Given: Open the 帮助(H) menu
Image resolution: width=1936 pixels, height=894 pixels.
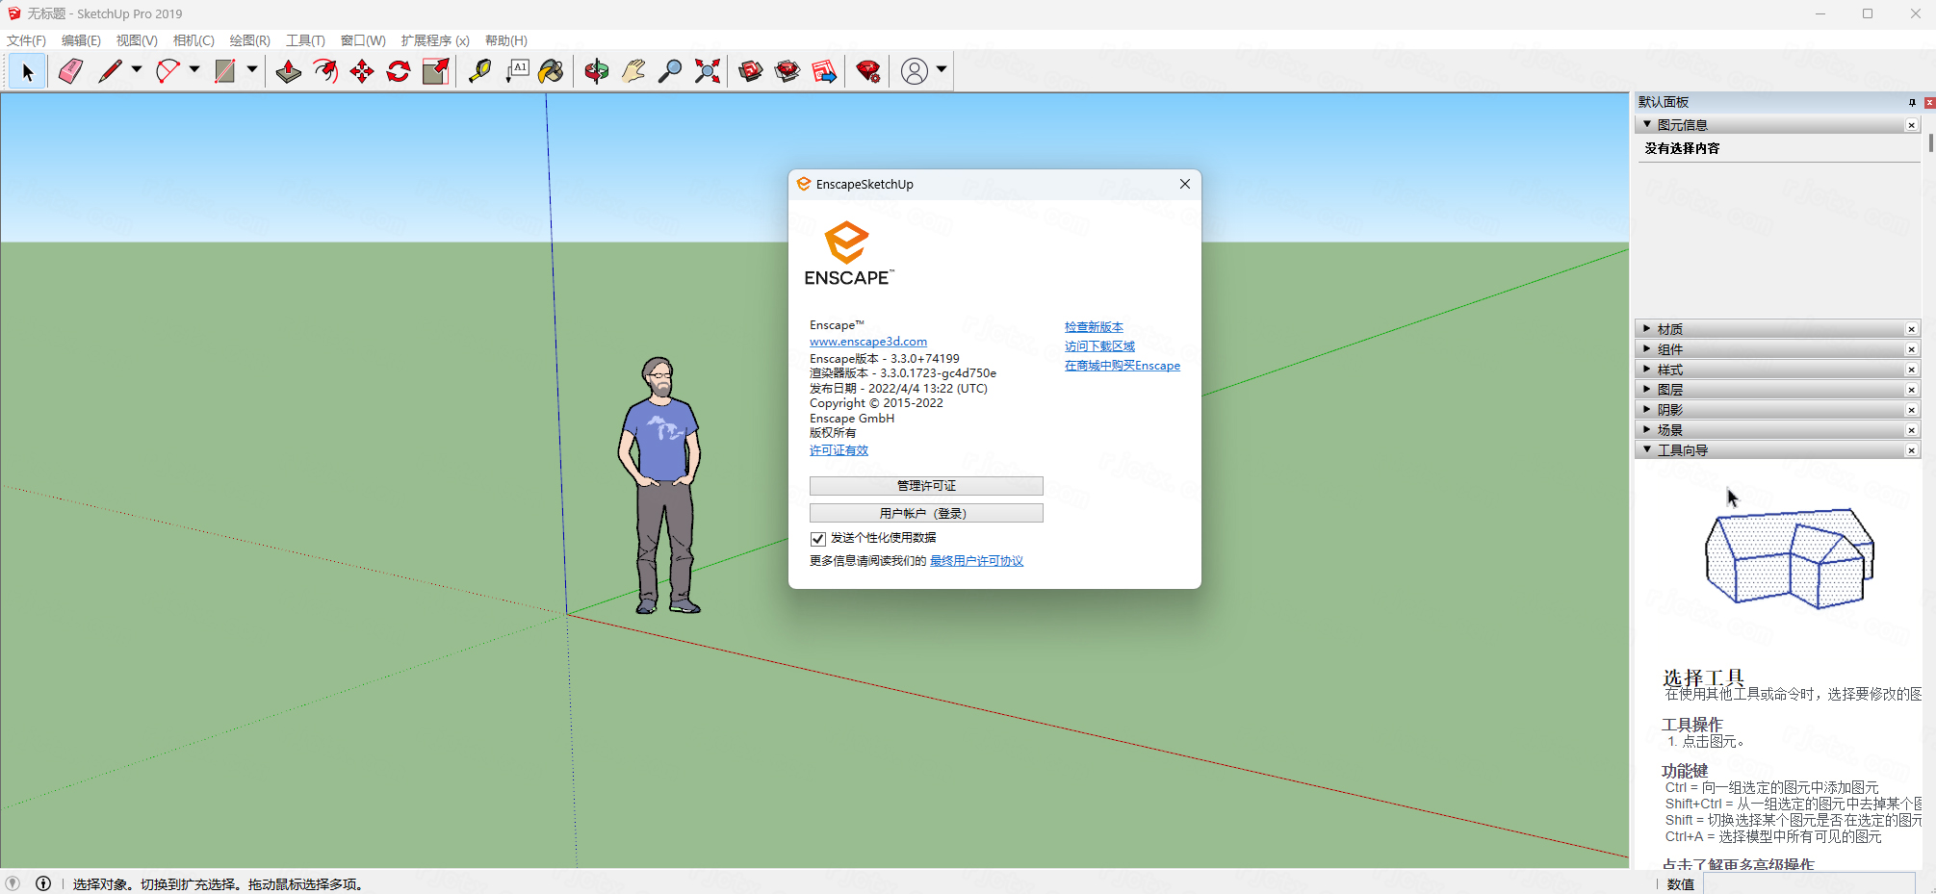Looking at the screenshot, I should 506,40.
